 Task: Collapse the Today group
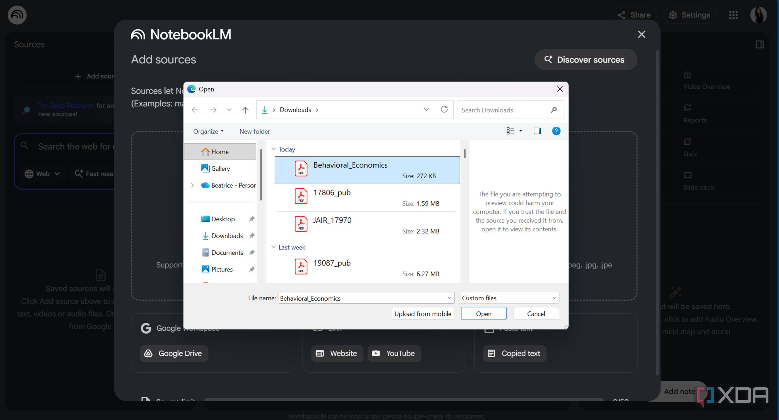[x=273, y=149]
